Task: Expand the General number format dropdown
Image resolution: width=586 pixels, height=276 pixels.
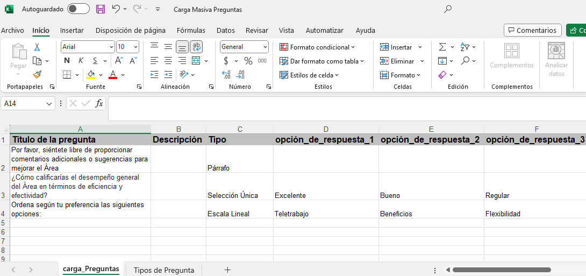Action: [x=265, y=47]
